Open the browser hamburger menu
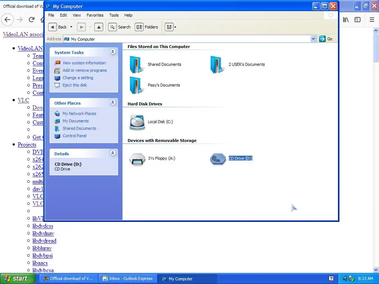 point(372,20)
